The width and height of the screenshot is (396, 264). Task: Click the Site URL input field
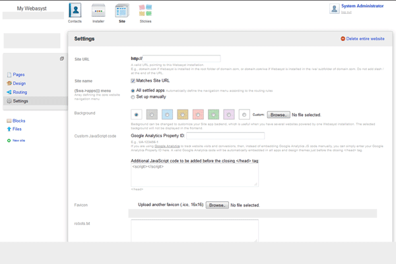182,59
